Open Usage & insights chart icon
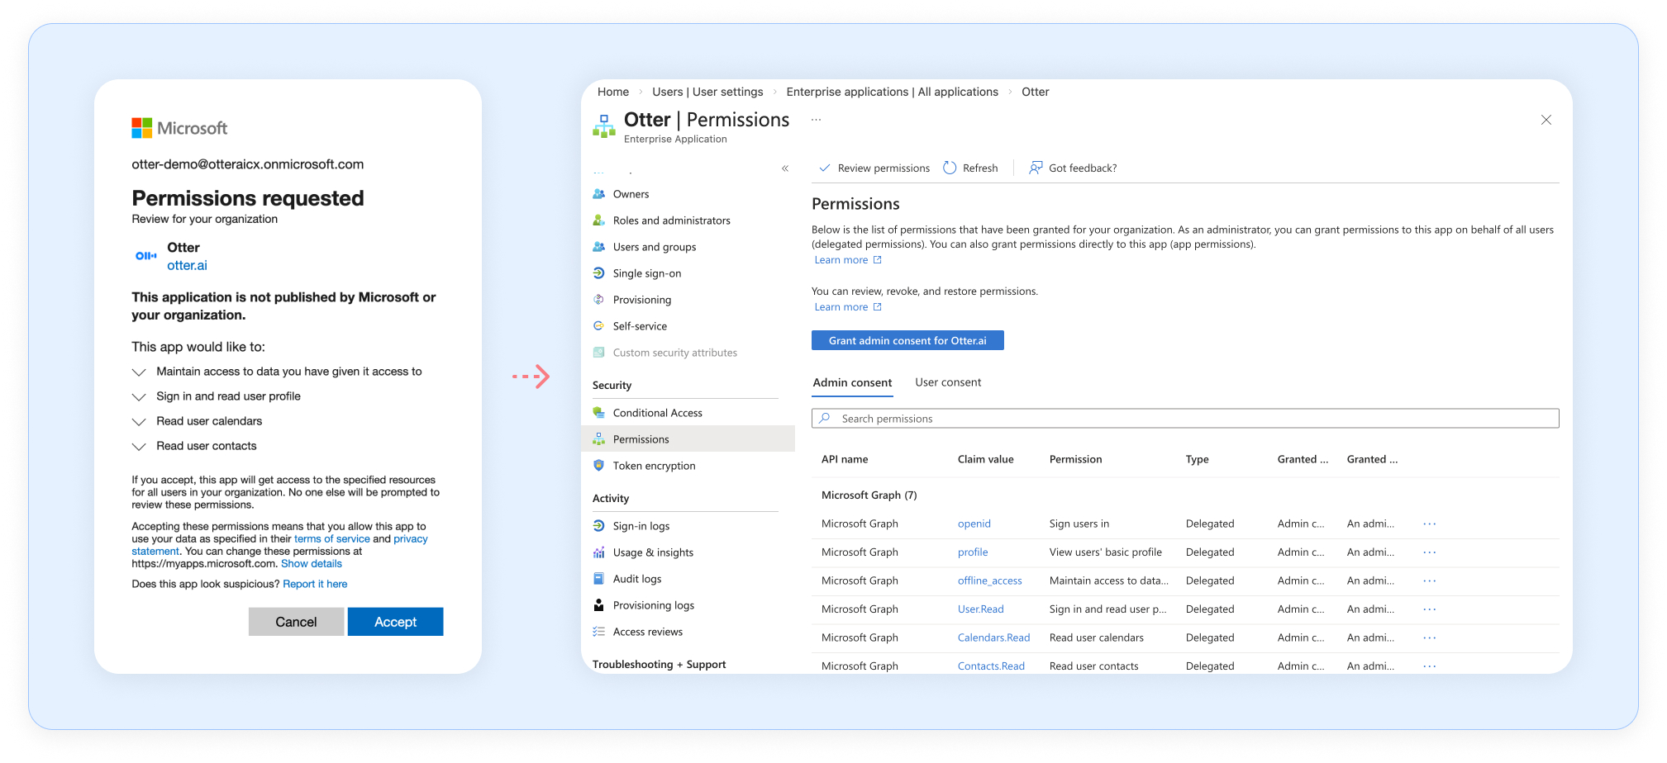The image size is (1667, 763). tap(598, 552)
